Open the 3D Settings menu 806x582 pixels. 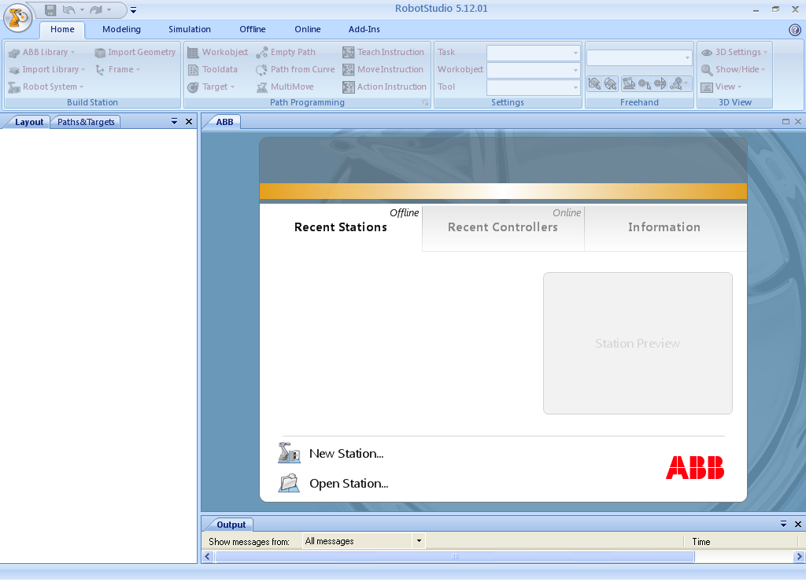click(734, 52)
